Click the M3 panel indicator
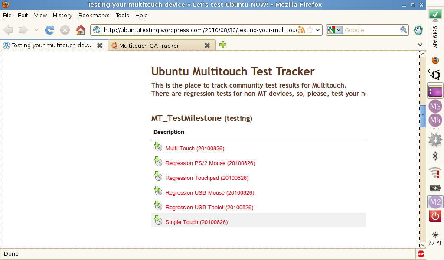Viewport: 444px width, 260px height. point(435,106)
